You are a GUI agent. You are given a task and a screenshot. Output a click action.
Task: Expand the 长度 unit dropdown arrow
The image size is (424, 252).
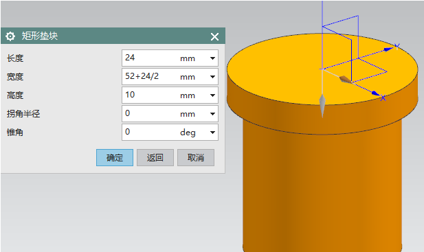tap(212, 58)
